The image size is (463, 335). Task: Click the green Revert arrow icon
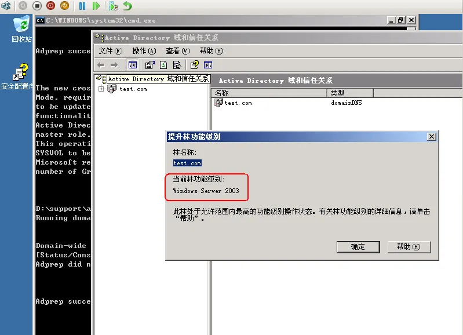(x=127, y=6)
